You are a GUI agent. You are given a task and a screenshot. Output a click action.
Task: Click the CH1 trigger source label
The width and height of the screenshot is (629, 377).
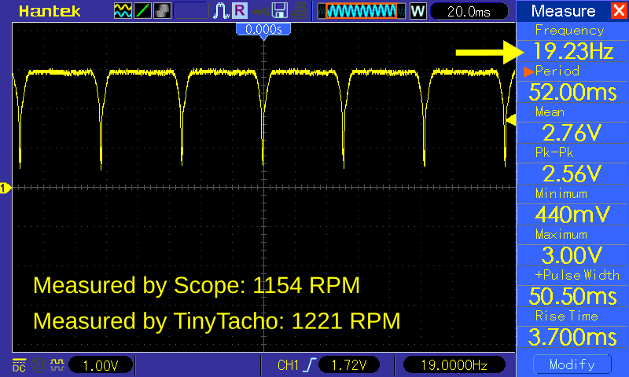click(288, 365)
